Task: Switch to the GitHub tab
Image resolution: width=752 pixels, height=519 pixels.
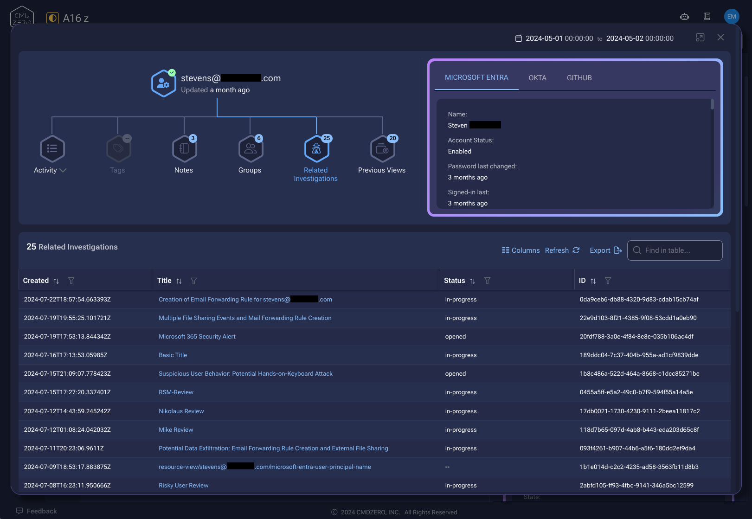Action: coord(579,78)
